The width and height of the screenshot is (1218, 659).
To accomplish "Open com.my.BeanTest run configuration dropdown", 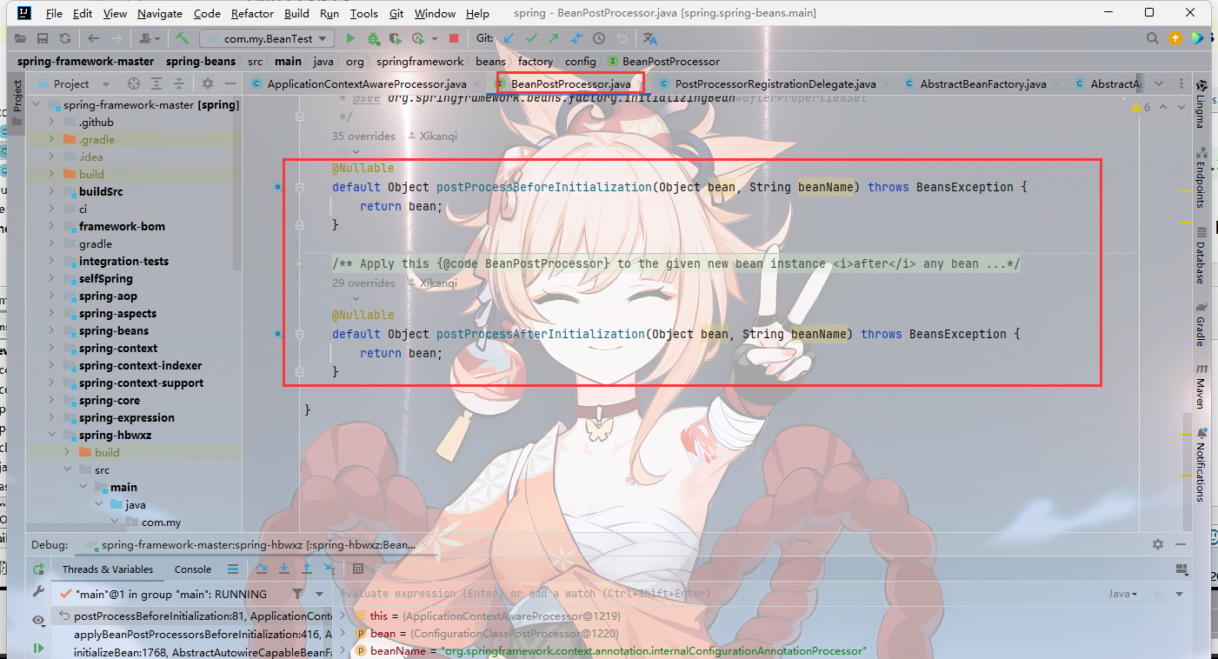I will 267,38.
